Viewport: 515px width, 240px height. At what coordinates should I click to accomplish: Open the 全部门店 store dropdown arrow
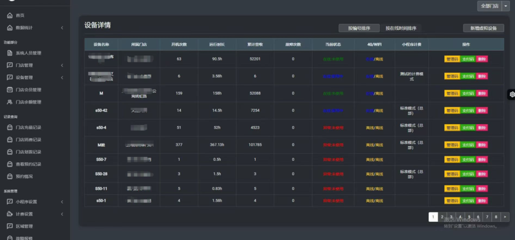pyautogui.click(x=506, y=6)
